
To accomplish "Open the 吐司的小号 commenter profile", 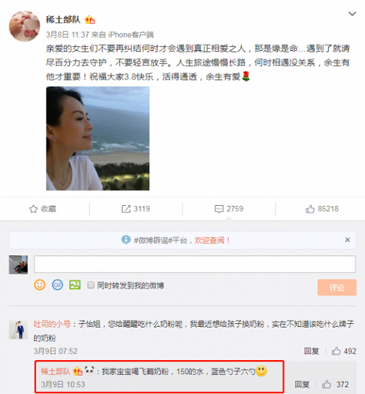I will coord(52,324).
